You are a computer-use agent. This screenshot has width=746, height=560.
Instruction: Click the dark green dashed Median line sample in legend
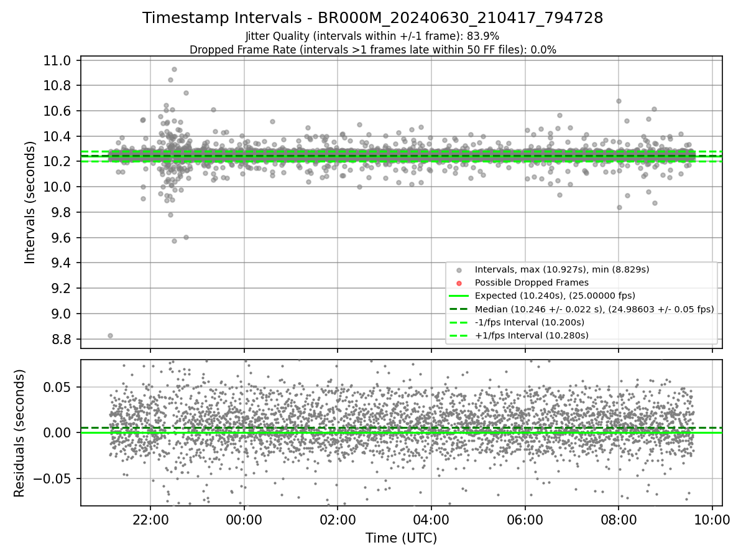pos(459,309)
